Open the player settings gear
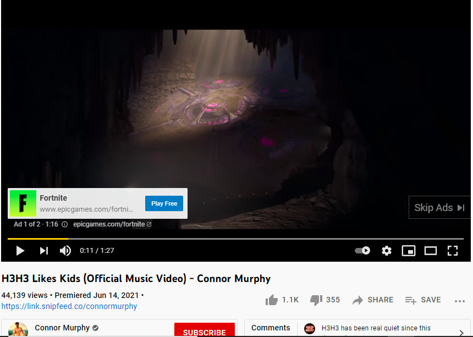473x337 pixels. pyautogui.click(x=387, y=251)
